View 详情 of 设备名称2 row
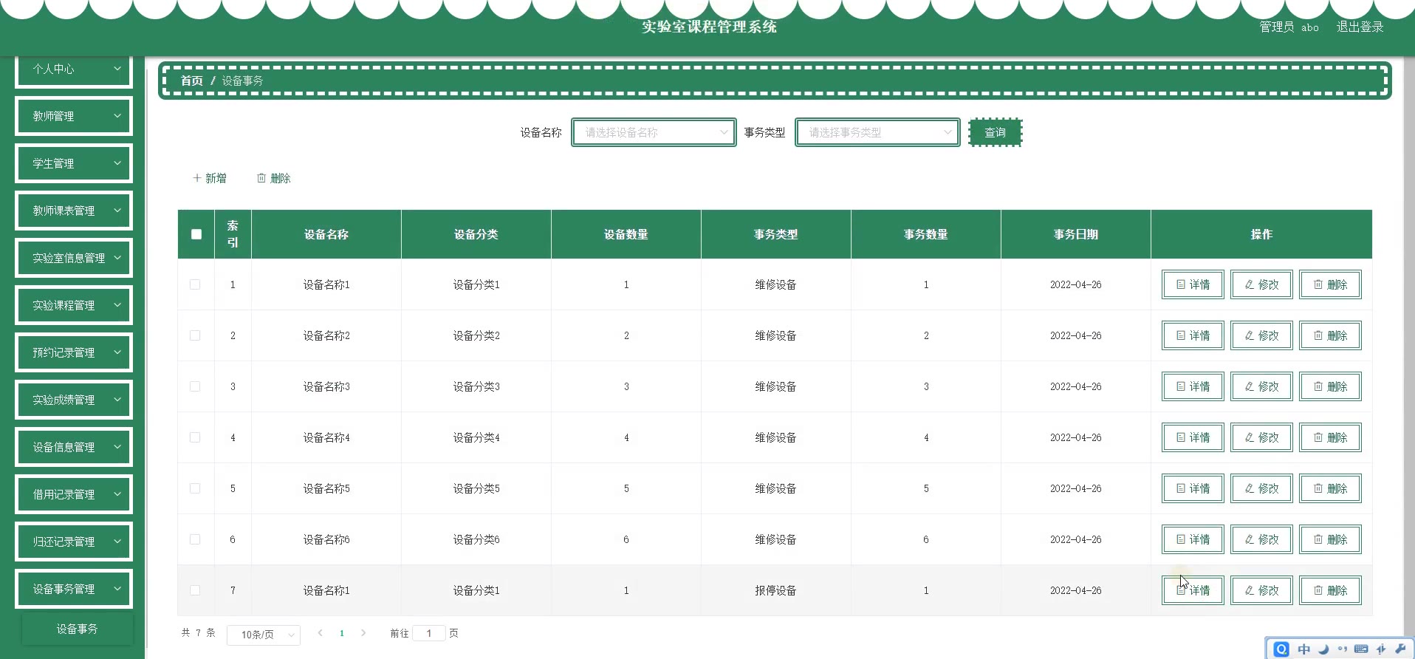 point(1193,335)
